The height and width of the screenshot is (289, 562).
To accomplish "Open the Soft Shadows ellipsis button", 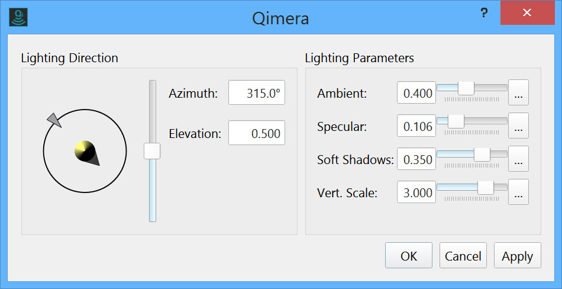I will [x=518, y=159].
